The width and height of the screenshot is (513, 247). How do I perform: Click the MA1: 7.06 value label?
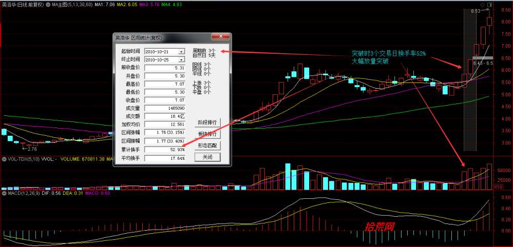pyautogui.click(x=105, y=5)
